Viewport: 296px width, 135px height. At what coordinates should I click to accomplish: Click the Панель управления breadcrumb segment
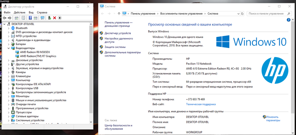pyautogui.click(x=143, y=14)
